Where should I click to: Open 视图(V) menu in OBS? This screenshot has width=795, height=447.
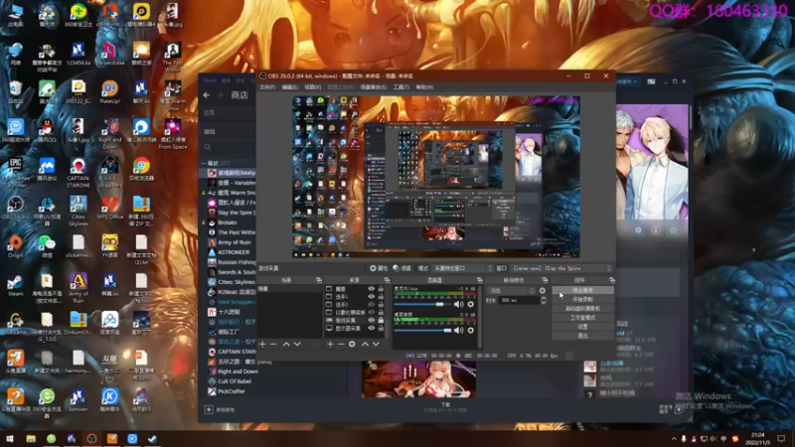click(312, 87)
